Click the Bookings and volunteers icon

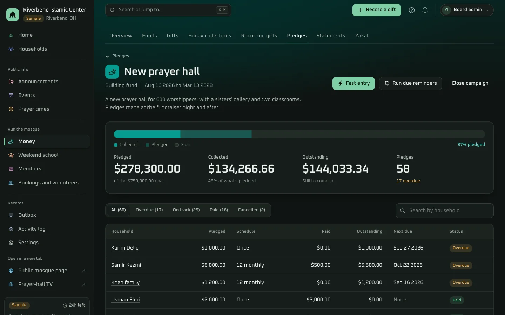(x=11, y=183)
